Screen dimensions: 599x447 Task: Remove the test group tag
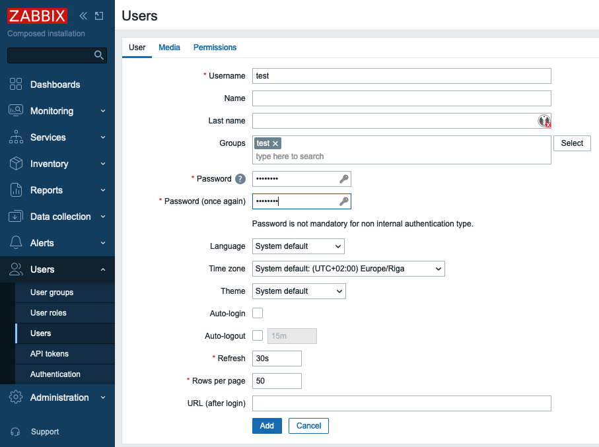click(275, 143)
